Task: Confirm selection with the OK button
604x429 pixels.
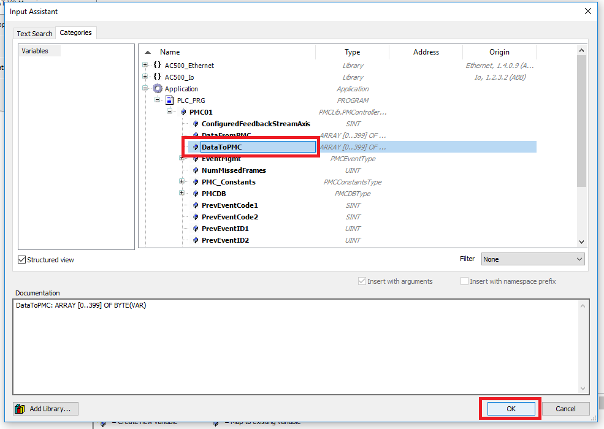Action: [510, 408]
